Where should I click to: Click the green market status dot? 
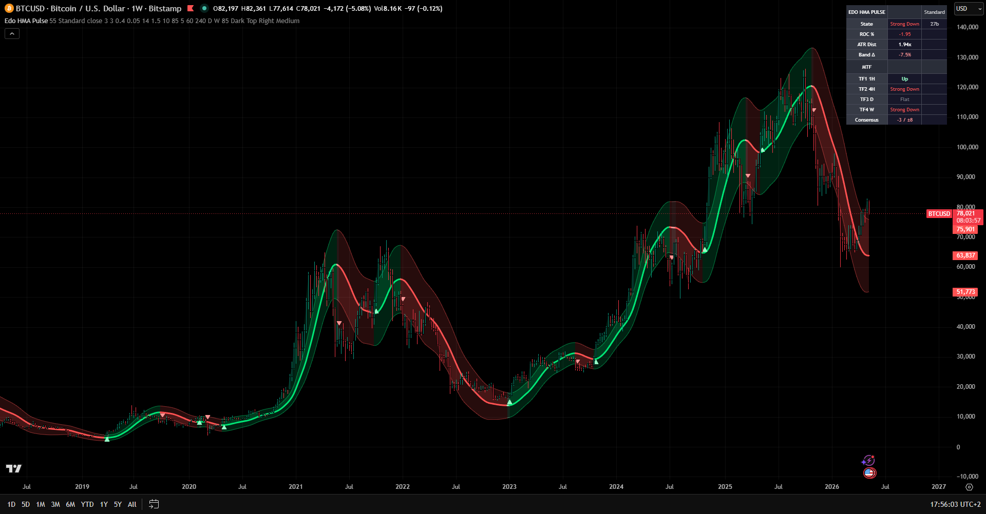pyautogui.click(x=204, y=8)
